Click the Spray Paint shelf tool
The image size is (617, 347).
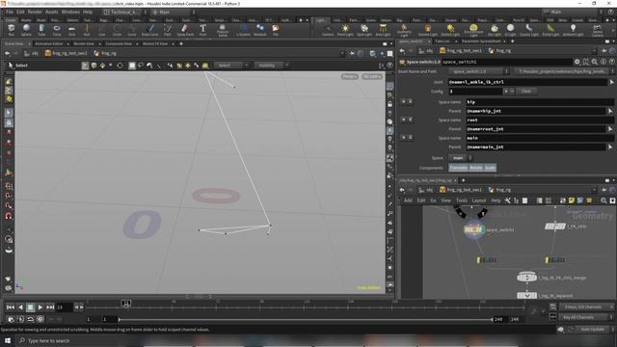185,30
